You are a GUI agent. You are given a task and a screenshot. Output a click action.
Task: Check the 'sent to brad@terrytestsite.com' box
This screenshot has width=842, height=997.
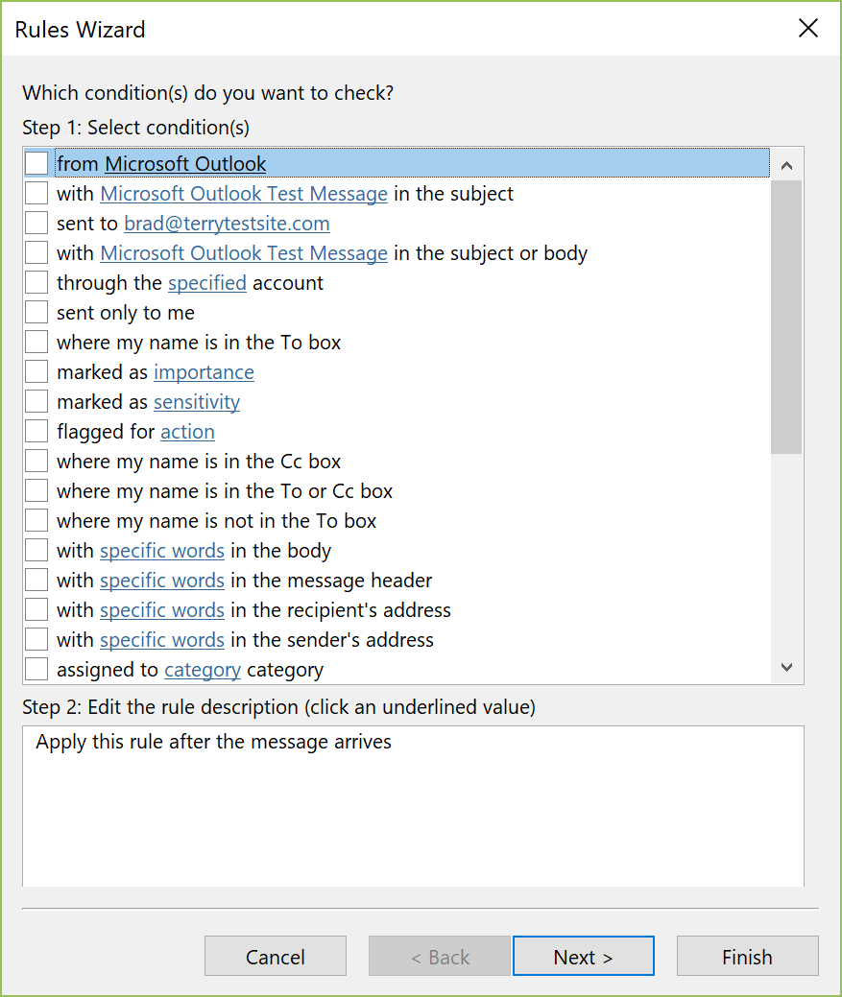[x=36, y=224]
